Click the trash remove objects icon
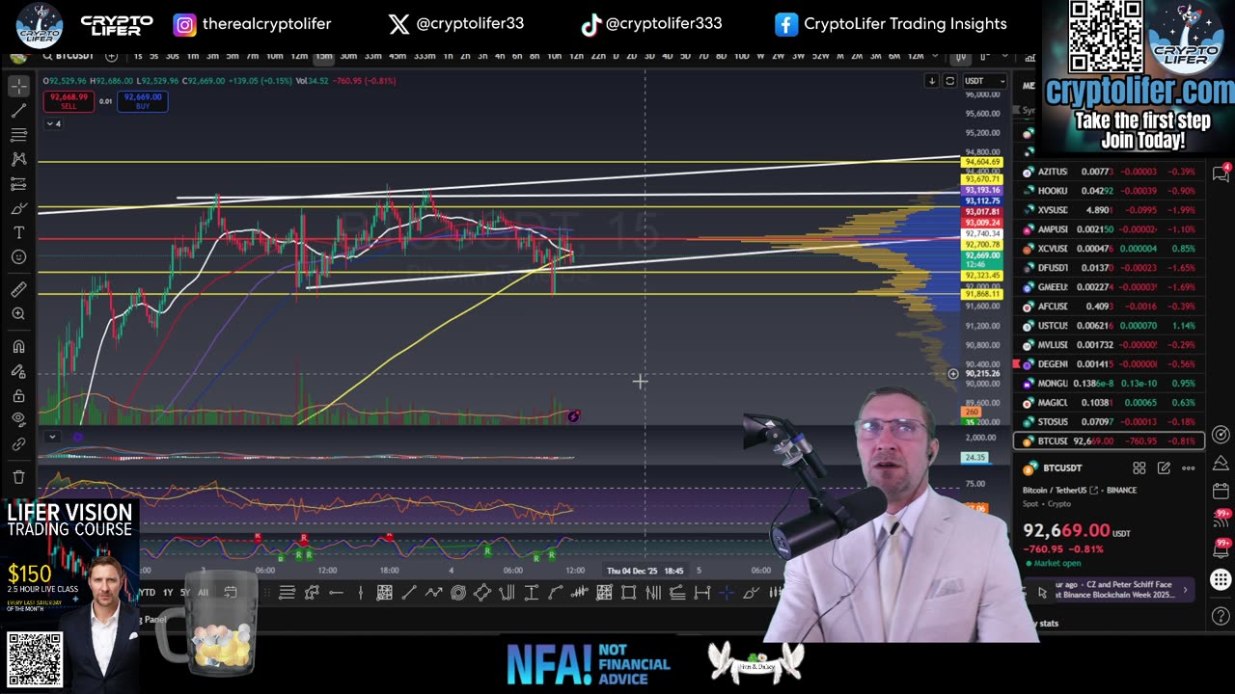 18,476
